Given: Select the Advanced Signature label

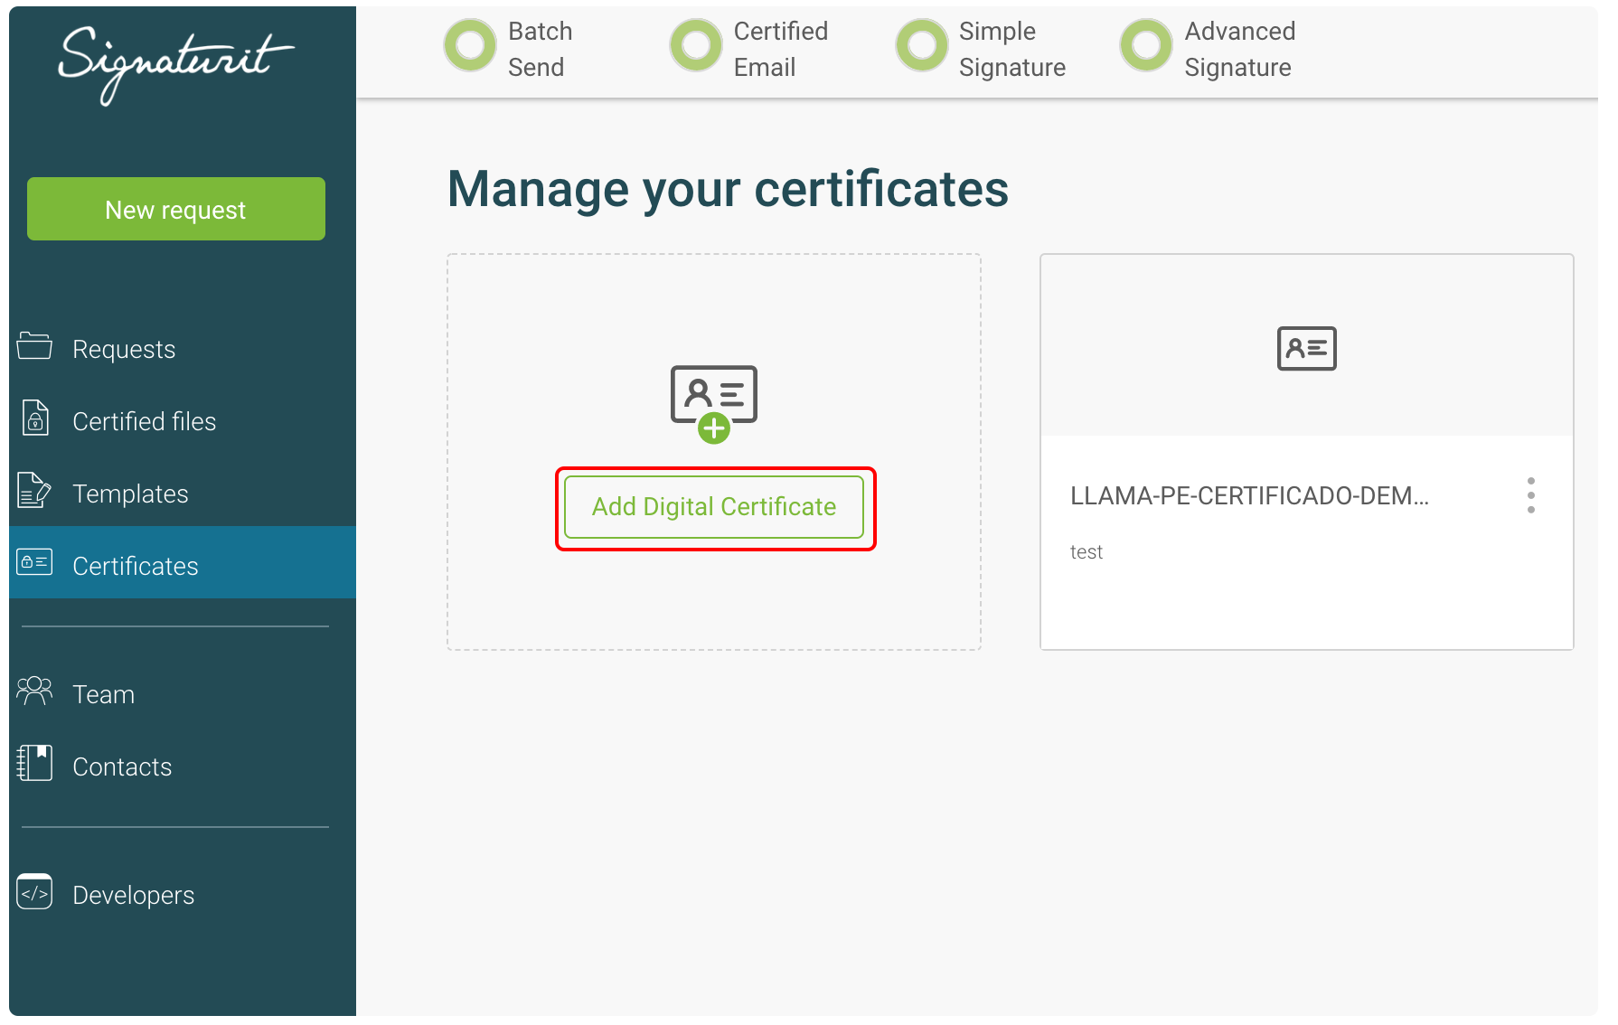Looking at the screenshot, I should [x=1240, y=49].
